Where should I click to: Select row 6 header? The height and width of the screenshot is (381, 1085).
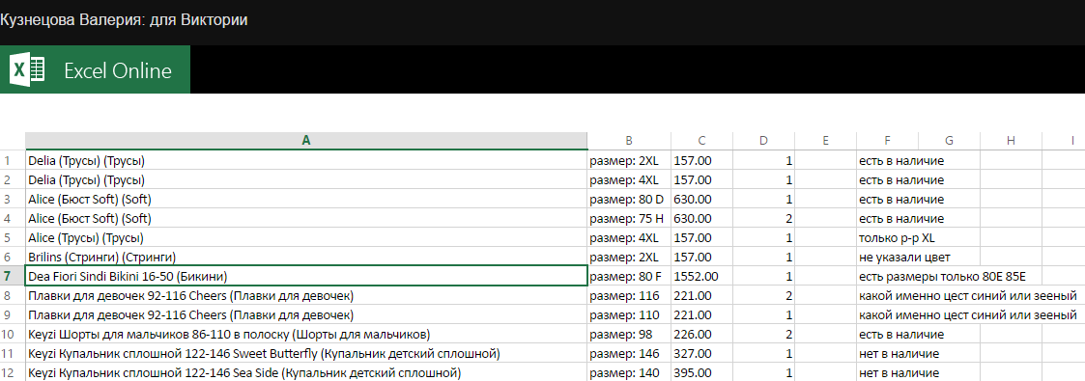(13, 258)
